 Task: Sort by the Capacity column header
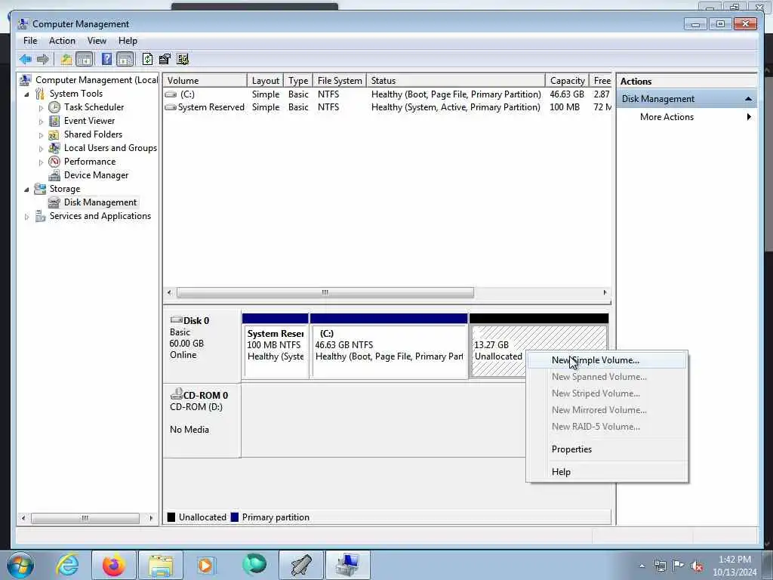pos(567,80)
